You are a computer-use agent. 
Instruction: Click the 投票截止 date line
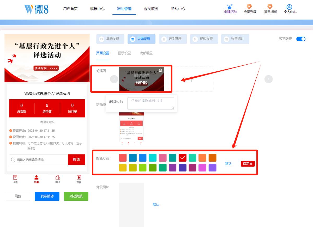click(32, 137)
